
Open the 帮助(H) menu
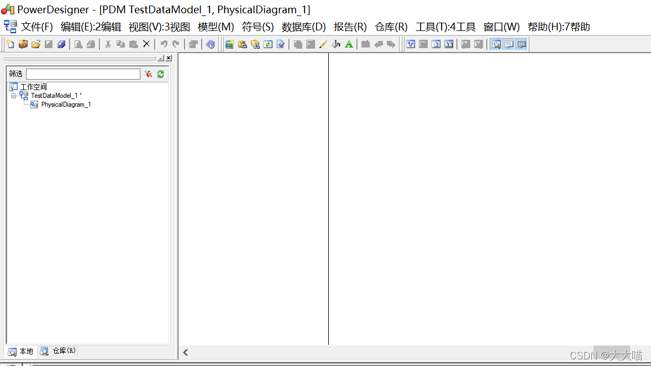click(x=559, y=27)
